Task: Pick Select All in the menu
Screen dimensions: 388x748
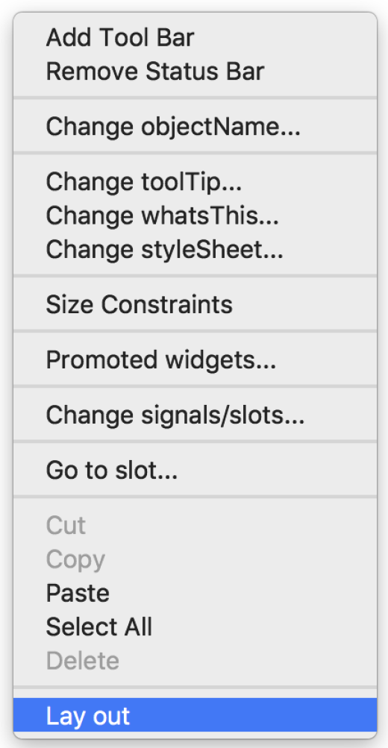Action: click(x=195, y=628)
